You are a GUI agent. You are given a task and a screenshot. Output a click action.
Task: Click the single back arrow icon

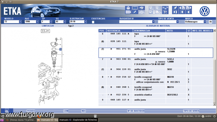189,12
